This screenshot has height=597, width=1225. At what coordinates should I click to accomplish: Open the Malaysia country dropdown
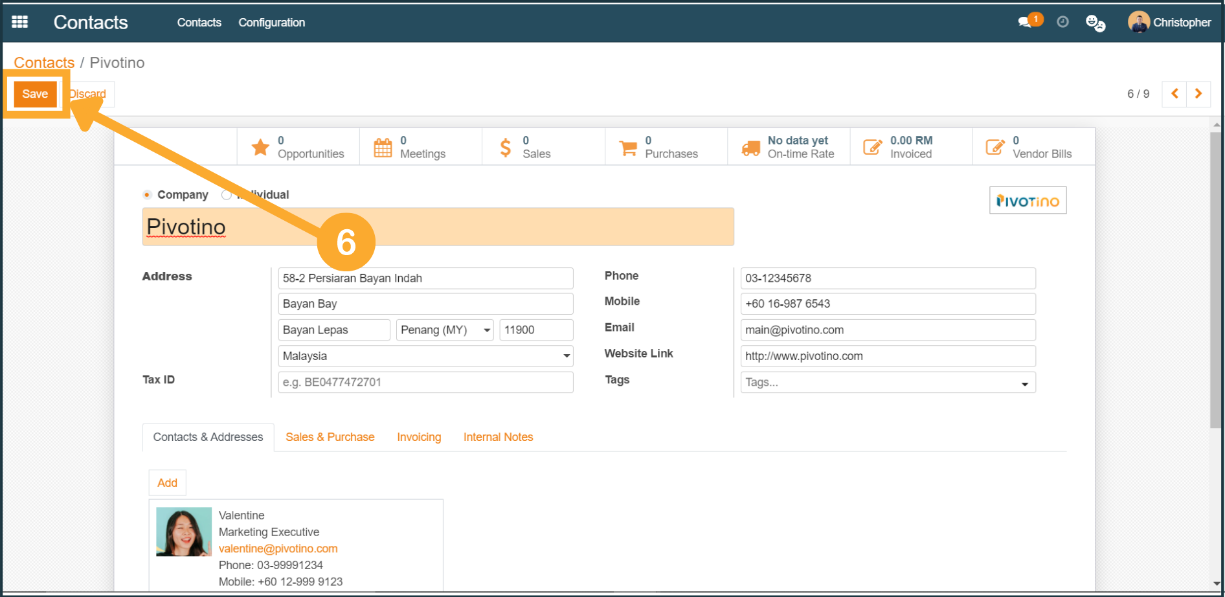(x=566, y=356)
